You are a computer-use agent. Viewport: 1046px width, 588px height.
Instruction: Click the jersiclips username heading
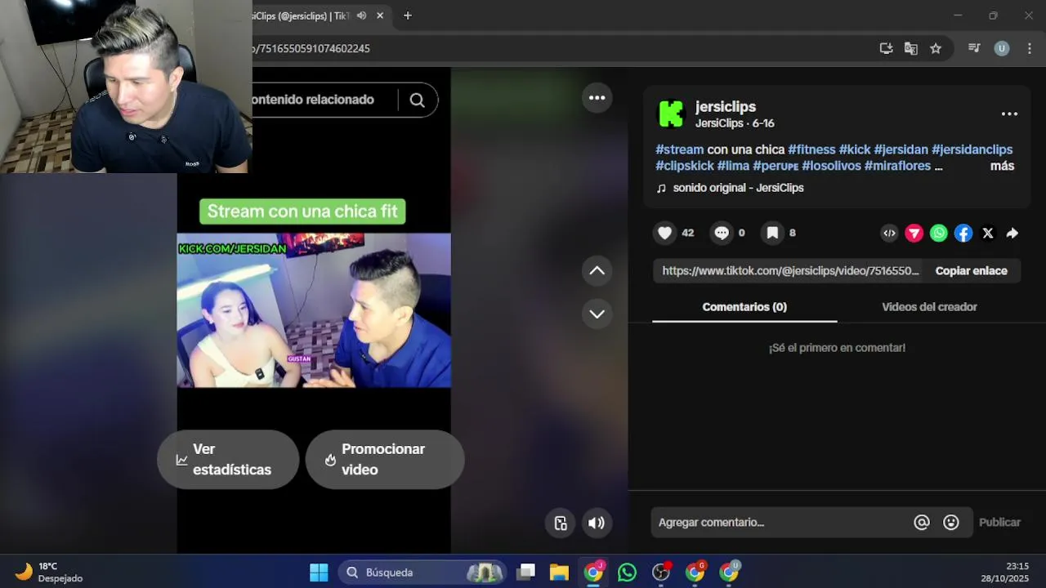(x=726, y=107)
